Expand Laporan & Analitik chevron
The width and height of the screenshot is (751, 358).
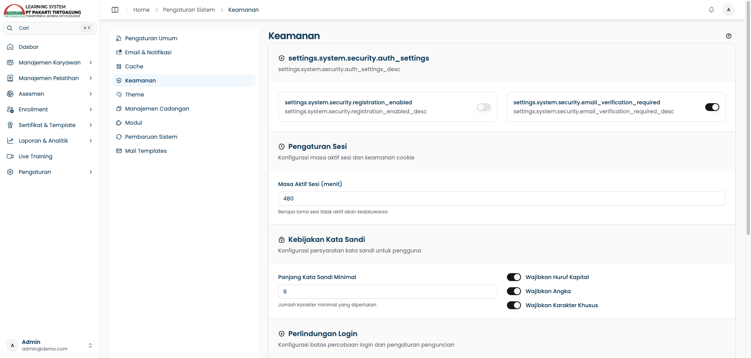click(x=91, y=141)
